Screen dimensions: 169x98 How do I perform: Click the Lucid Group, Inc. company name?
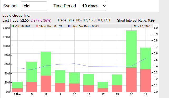[x=16, y=15]
